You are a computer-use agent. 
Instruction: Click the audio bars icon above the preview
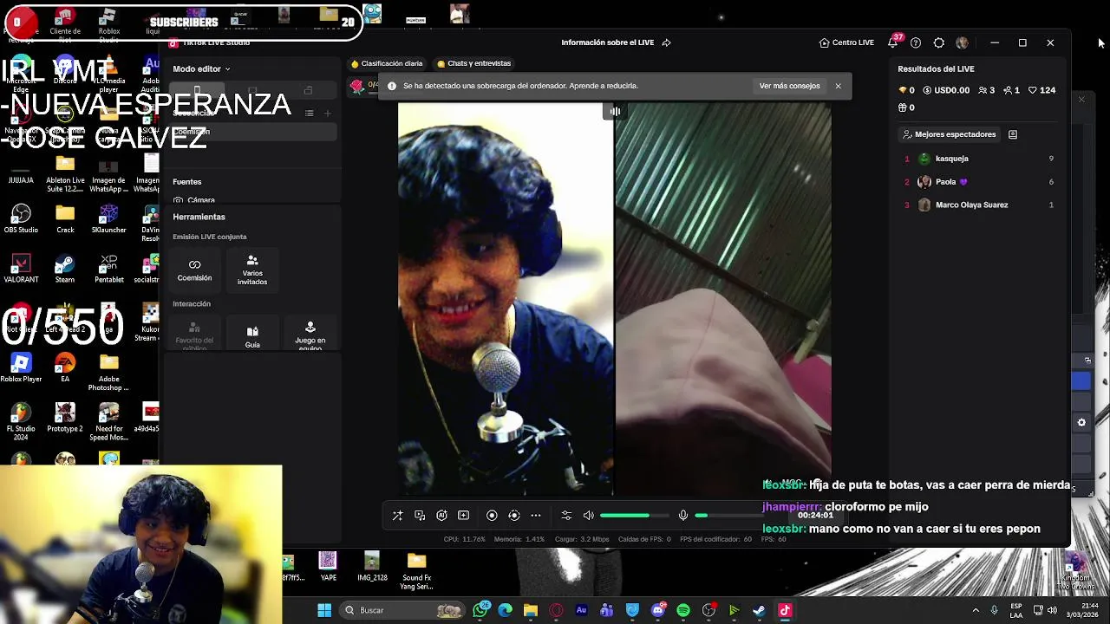point(615,111)
